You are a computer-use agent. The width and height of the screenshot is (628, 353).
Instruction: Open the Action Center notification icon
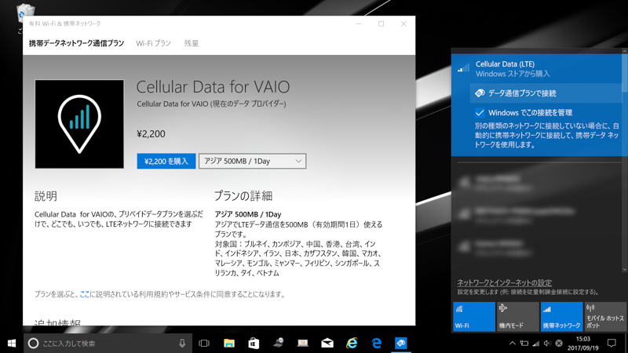(x=612, y=343)
